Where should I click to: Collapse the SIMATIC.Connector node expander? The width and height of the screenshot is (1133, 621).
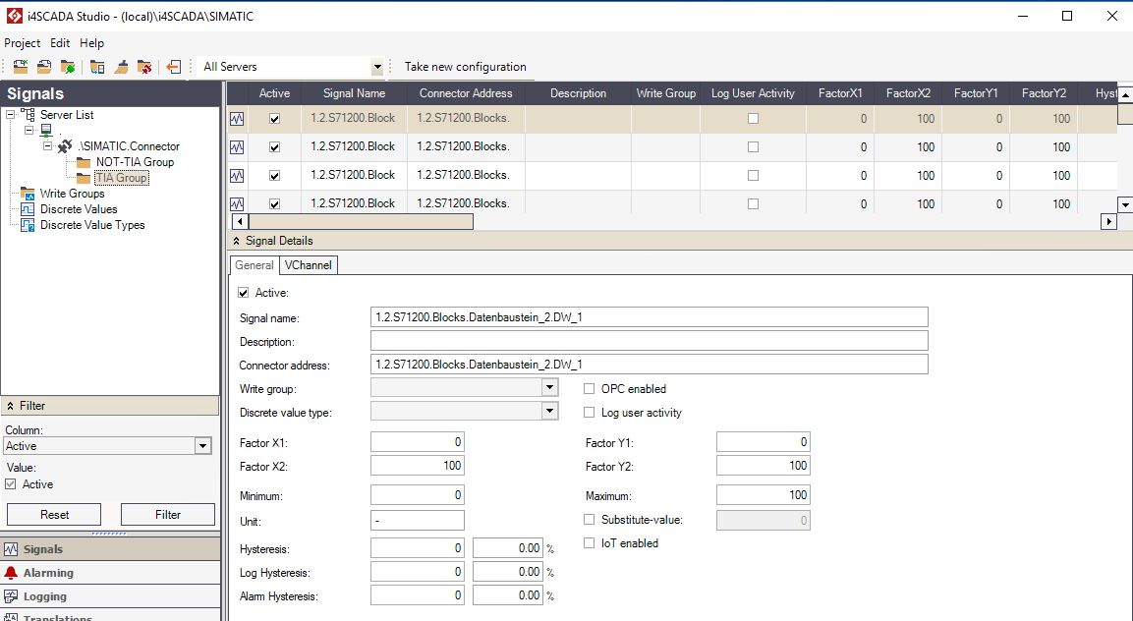coord(48,146)
